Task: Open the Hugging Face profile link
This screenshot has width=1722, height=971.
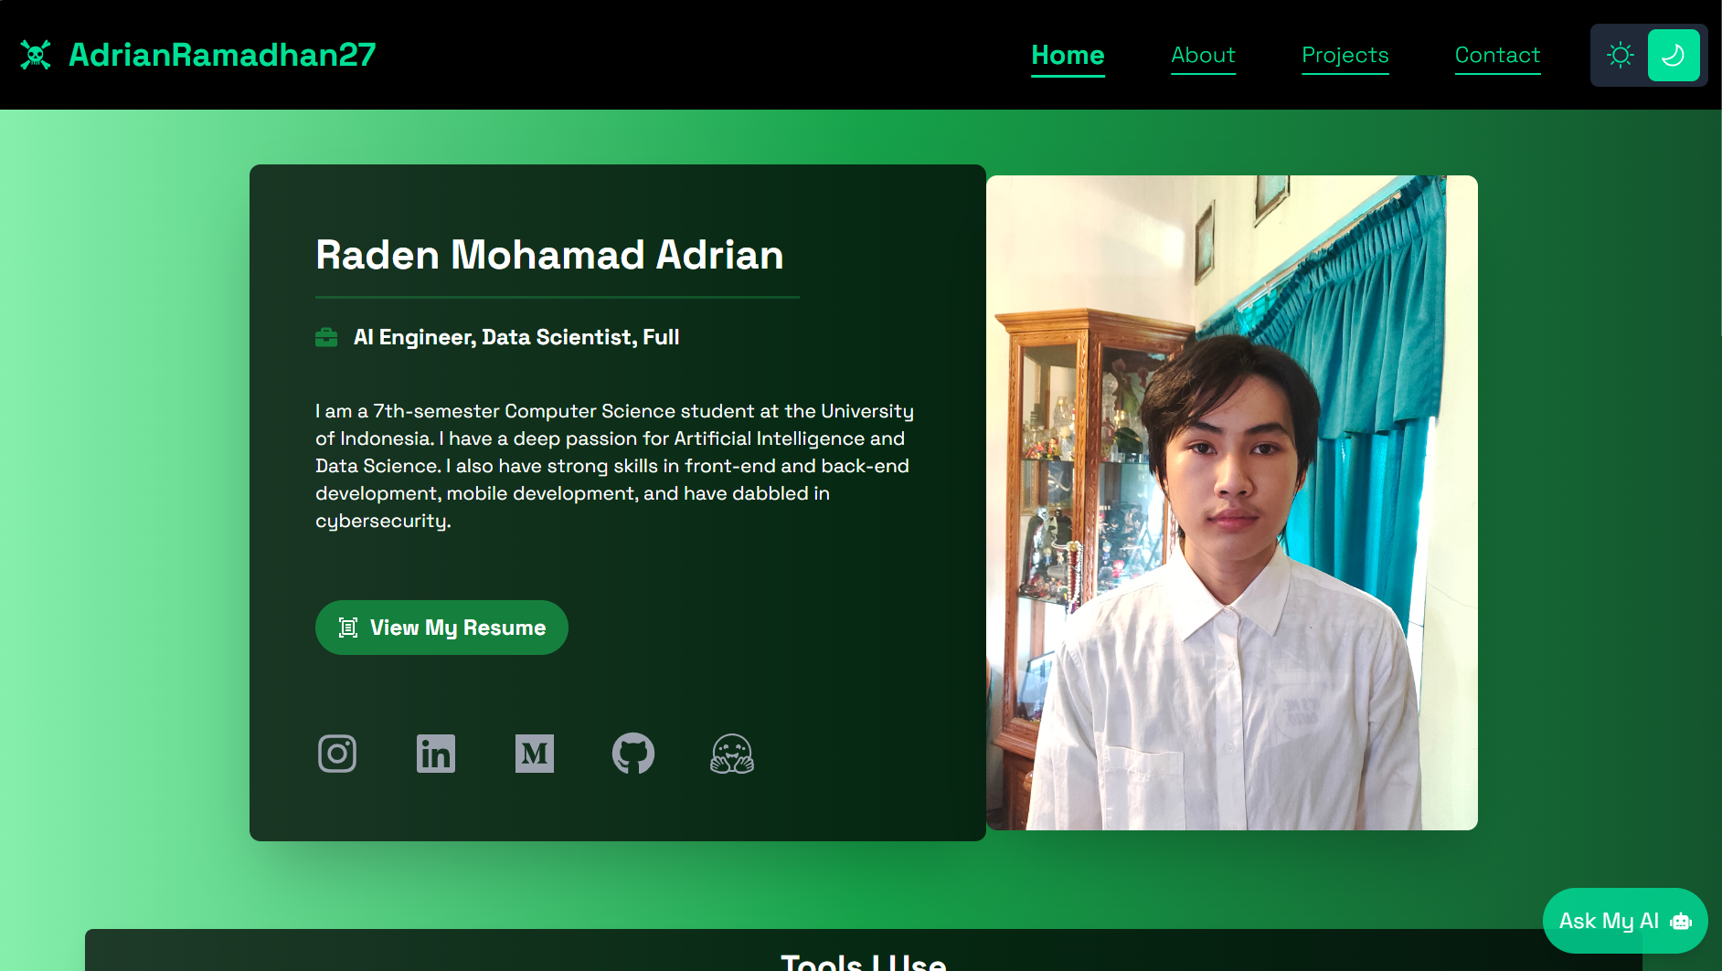Action: pos(732,754)
